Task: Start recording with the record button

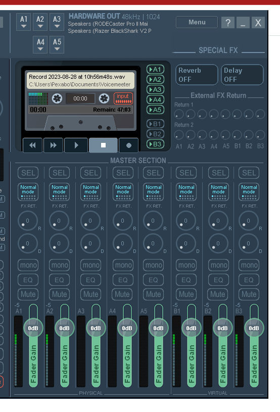Action: (x=128, y=145)
